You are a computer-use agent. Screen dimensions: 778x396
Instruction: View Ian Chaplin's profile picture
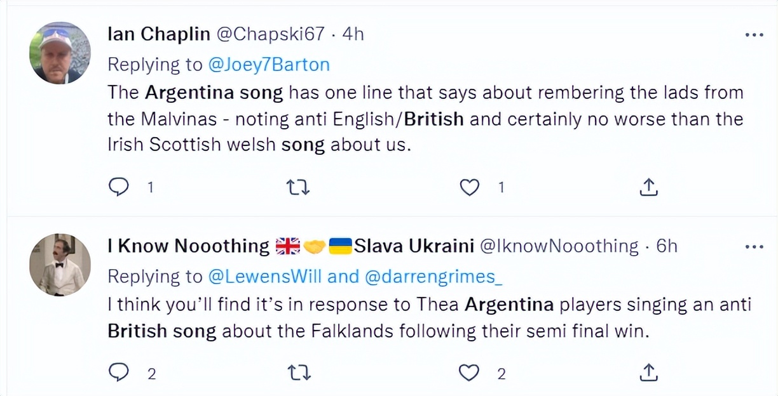pos(59,51)
